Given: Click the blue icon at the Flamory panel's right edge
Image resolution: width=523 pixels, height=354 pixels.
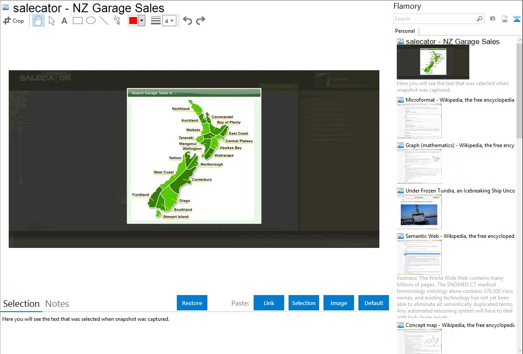Looking at the screenshot, I should point(516,19).
